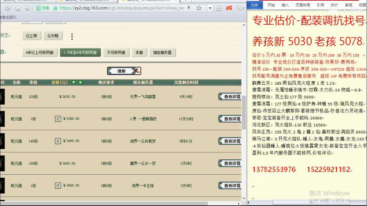Click 乾元镜 name in the 168级 row
Screen dimensions: 367x206
tap(16, 163)
